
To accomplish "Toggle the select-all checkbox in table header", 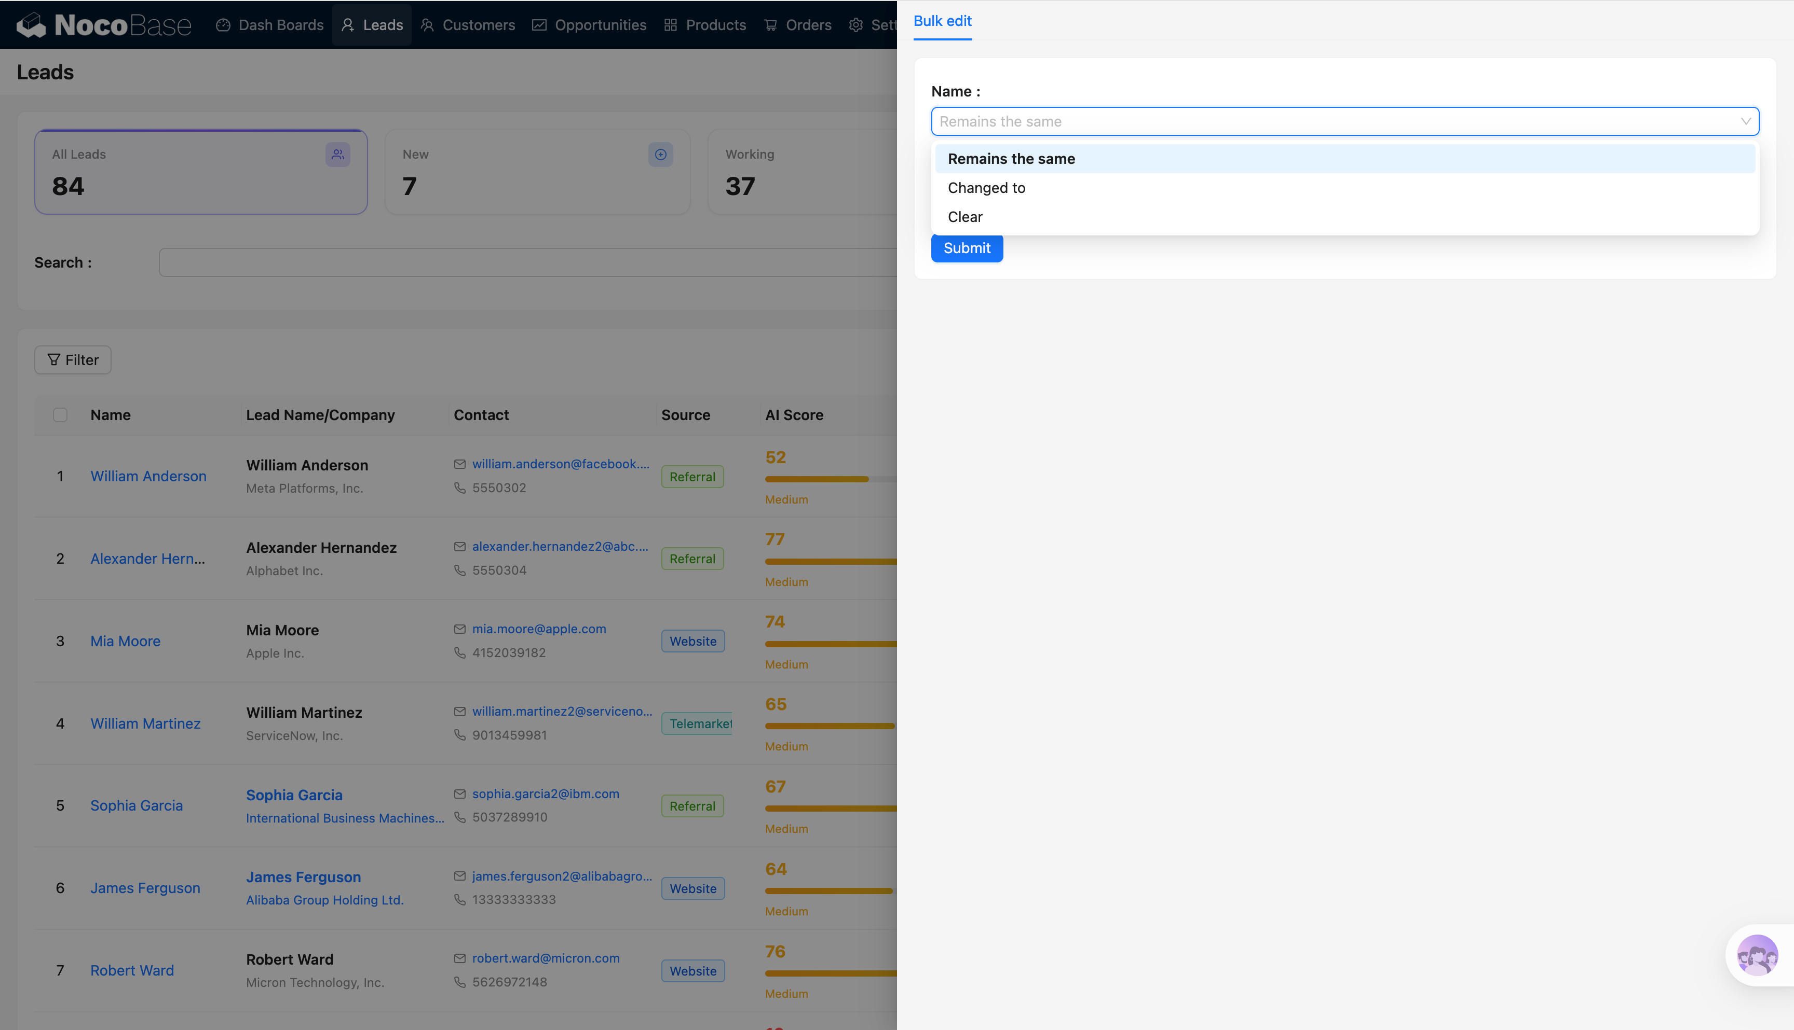I will (60, 414).
